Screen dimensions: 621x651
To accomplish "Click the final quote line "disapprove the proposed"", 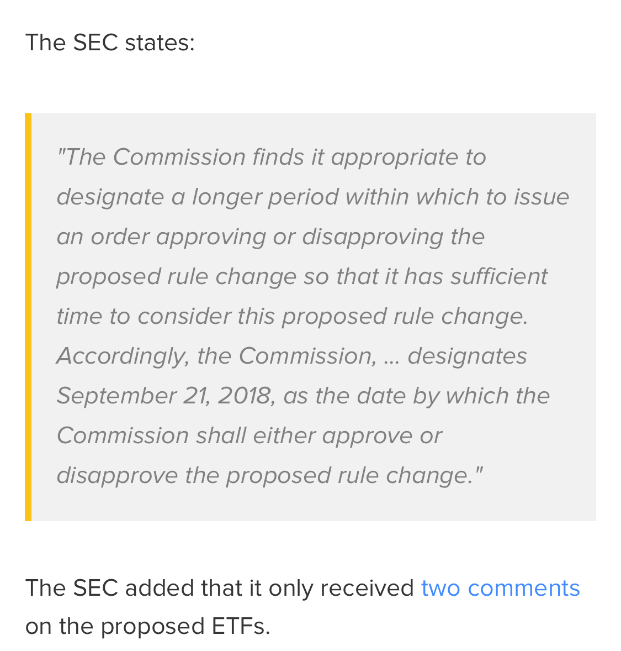I will coord(269,475).
